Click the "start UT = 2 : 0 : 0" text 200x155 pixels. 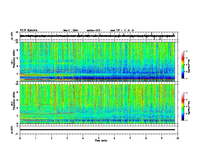[x=122, y=30]
